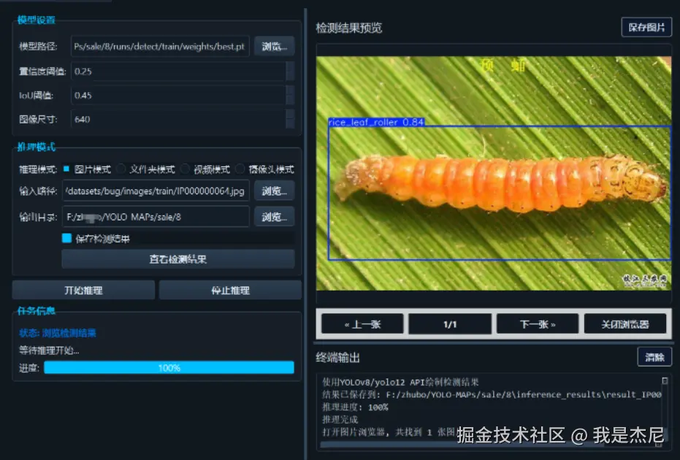Screen dimensions: 680x460
Task: Open 查看检测结果 to view detection results
Action: pyautogui.click(x=181, y=259)
